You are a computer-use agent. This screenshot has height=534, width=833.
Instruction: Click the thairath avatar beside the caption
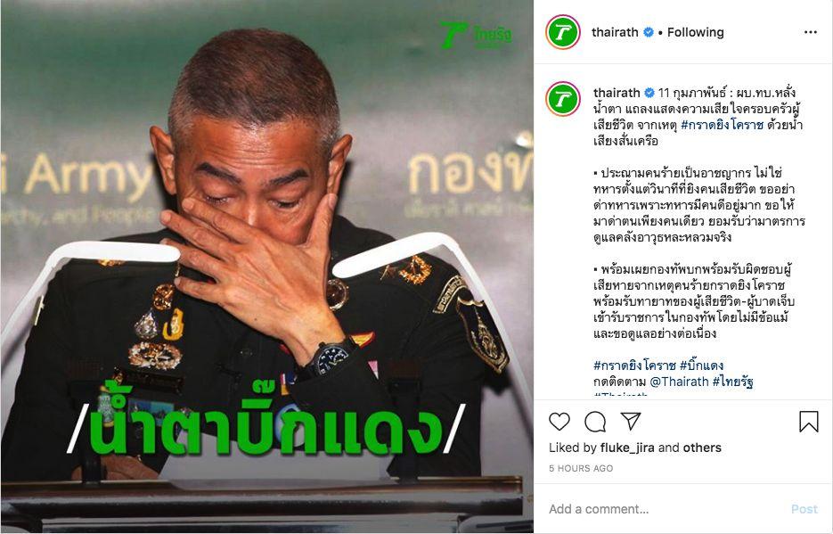pos(562,99)
